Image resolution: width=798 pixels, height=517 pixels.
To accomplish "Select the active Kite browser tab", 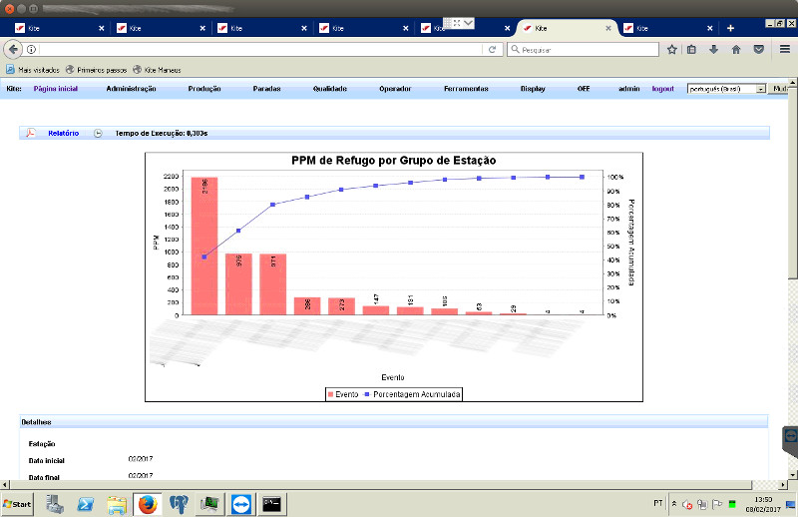I will pos(568,28).
